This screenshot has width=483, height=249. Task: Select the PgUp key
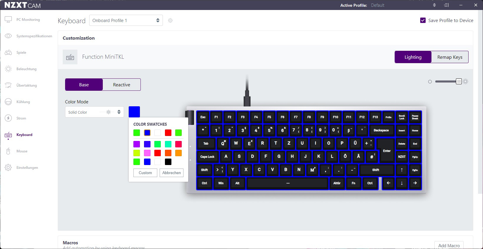(x=415, y=157)
